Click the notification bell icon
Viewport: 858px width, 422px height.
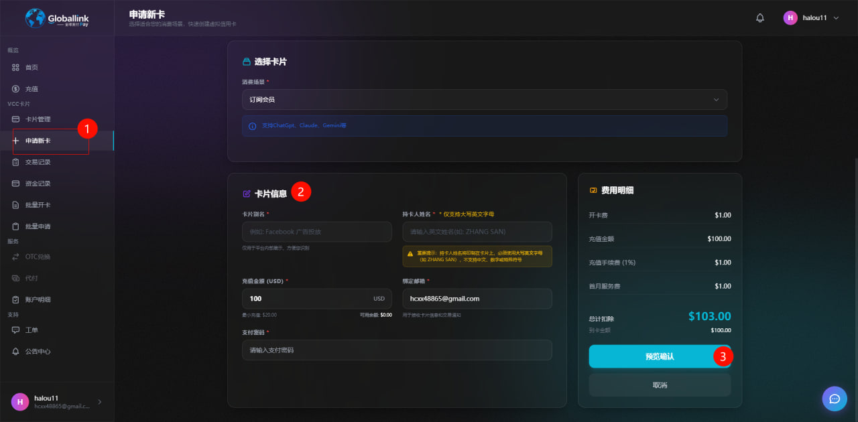759,18
